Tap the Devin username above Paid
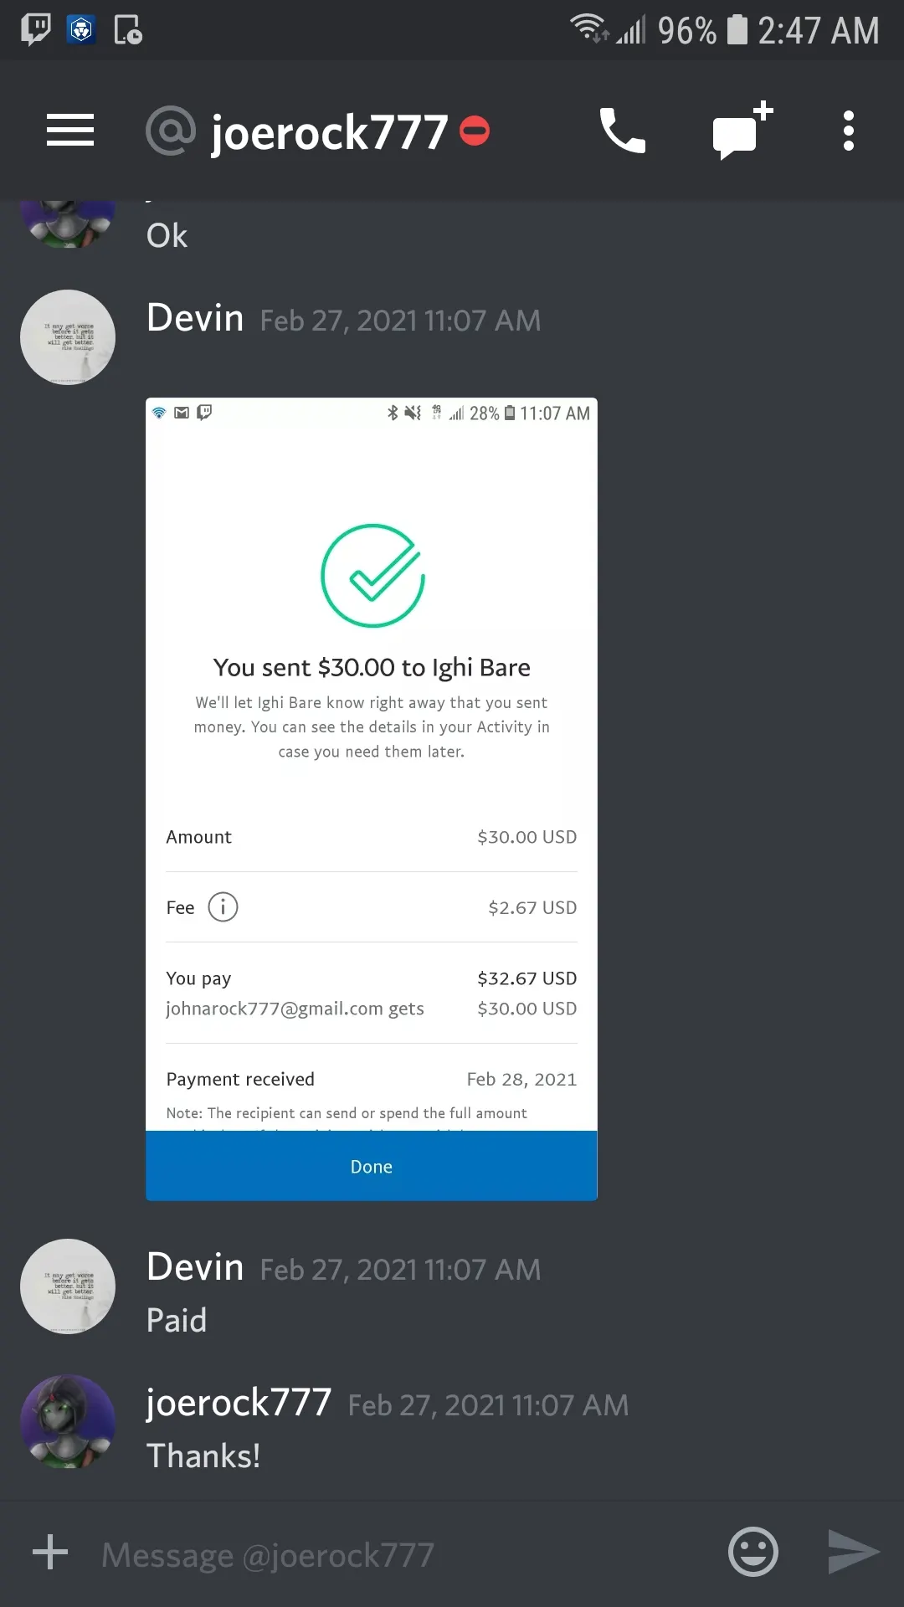 click(x=195, y=1267)
